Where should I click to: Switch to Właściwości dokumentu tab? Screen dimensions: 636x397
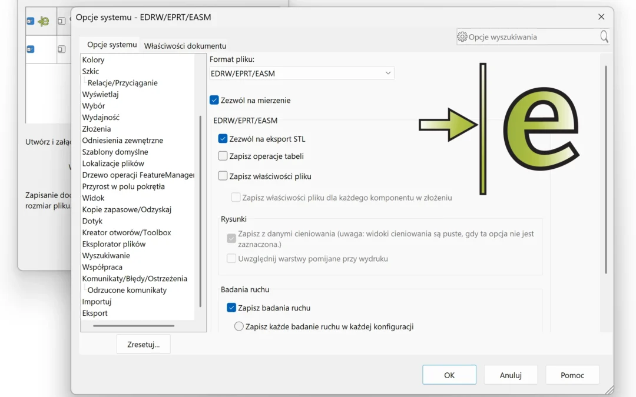pyautogui.click(x=185, y=46)
